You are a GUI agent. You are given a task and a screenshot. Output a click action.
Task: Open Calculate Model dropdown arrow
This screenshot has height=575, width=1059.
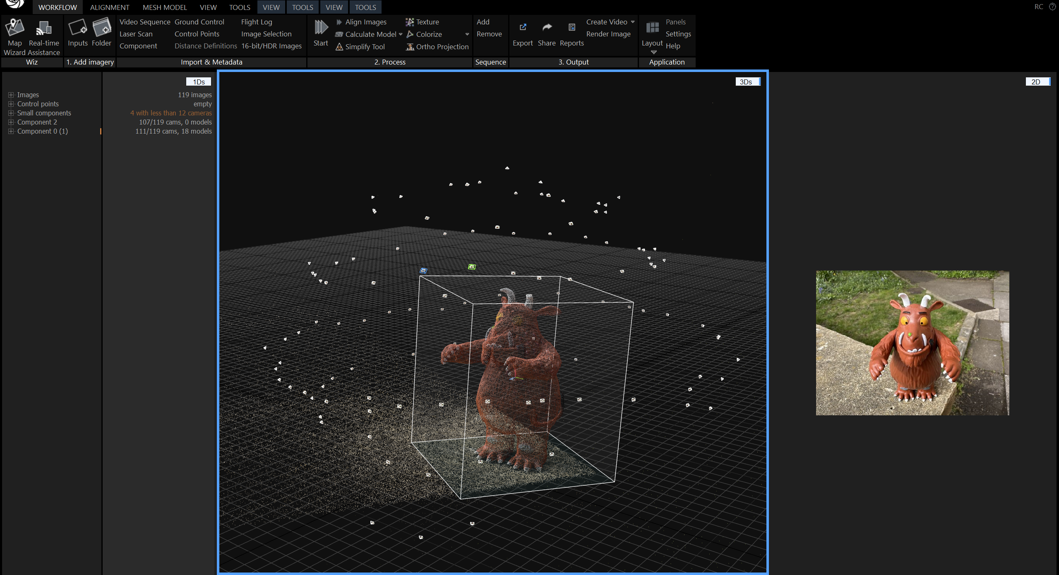tap(401, 34)
